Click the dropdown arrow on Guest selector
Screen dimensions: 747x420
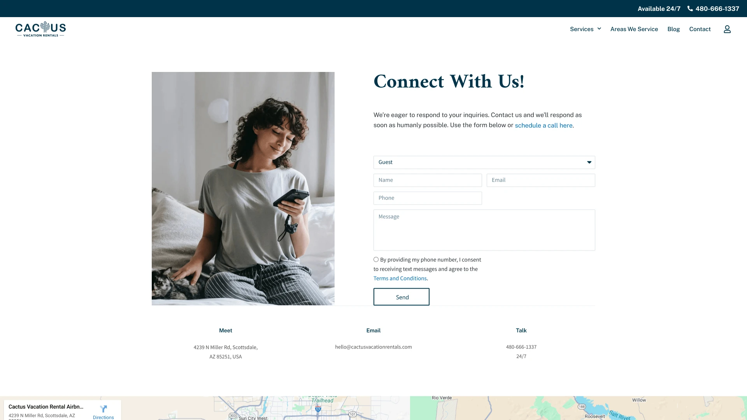(x=589, y=162)
